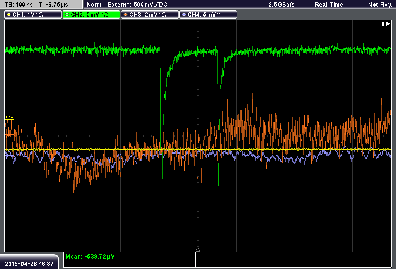Click the TB: 100 ns timebase readout
The width and height of the screenshot is (396, 269).
[19, 5]
